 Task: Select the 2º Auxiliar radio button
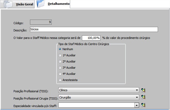point(60,61)
